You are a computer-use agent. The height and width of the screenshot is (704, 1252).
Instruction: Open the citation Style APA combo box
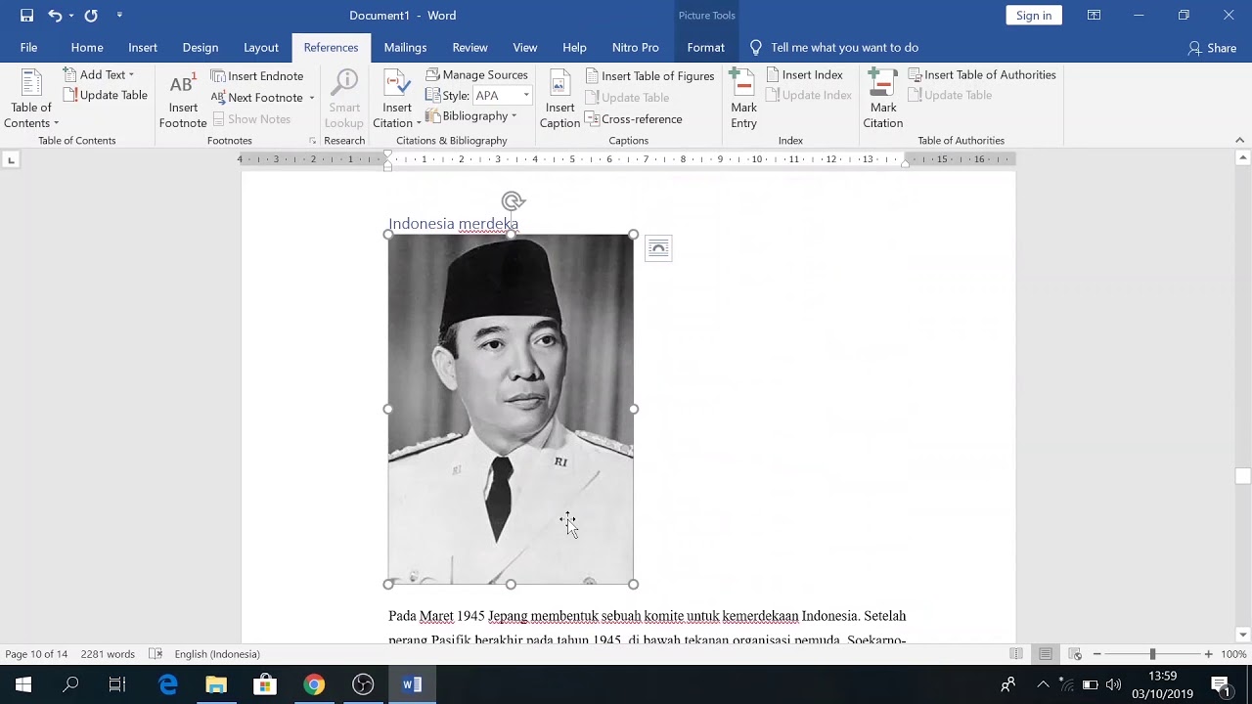point(502,96)
